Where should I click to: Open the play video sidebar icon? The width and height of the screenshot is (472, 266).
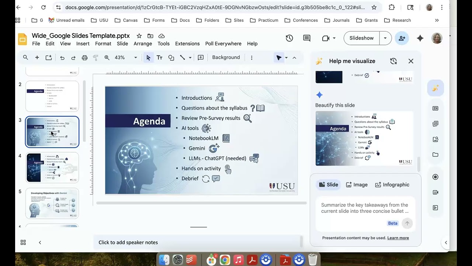tap(435, 208)
